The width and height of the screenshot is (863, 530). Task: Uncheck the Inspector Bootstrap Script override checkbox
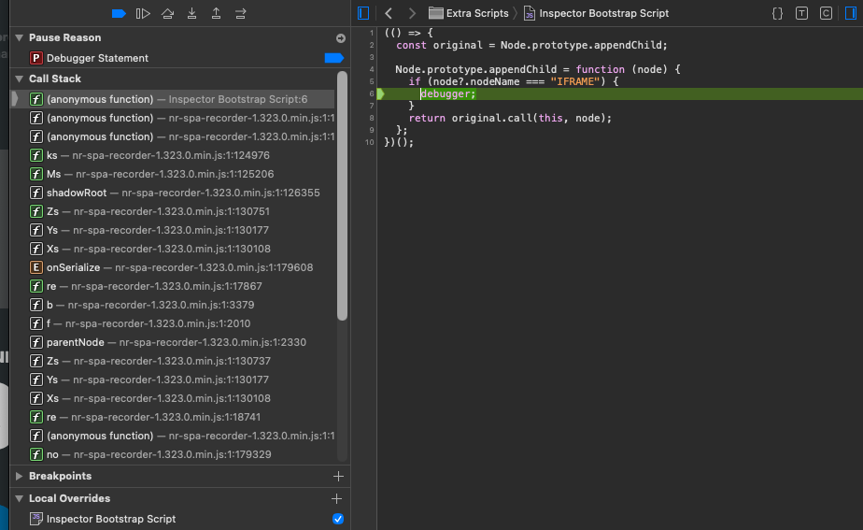click(338, 519)
